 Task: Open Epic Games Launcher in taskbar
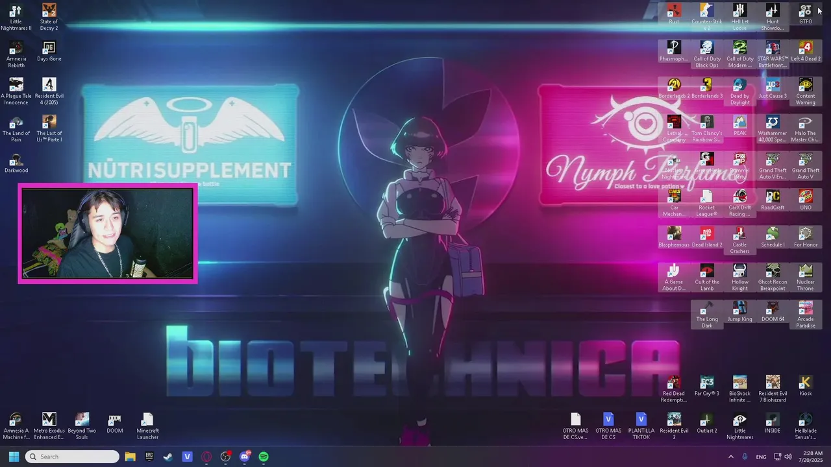[x=149, y=457]
